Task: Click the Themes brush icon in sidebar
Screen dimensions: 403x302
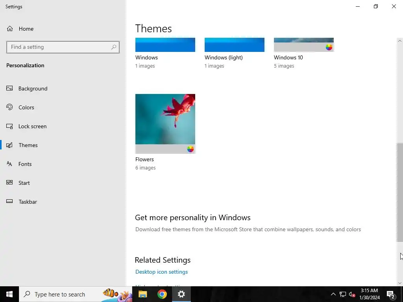Action: pyautogui.click(x=9, y=145)
